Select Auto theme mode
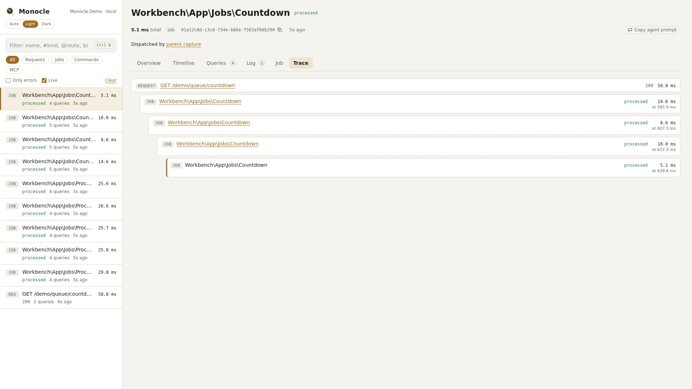The image size is (692, 389). [x=14, y=24]
